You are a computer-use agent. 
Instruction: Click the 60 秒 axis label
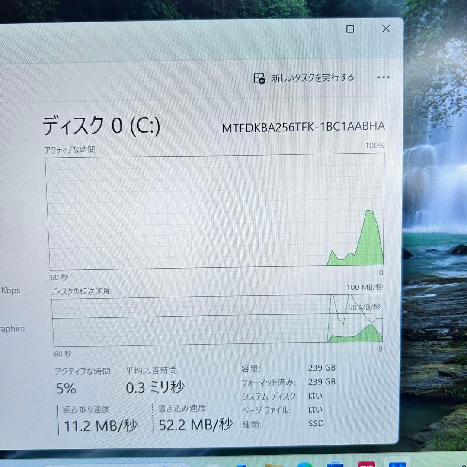[59, 278]
